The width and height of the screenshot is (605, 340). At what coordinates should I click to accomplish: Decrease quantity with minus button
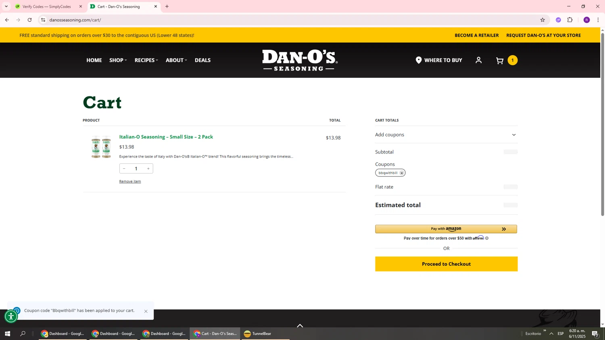[x=124, y=168]
